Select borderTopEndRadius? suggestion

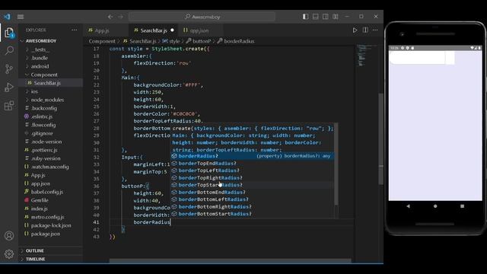point(253,163)
